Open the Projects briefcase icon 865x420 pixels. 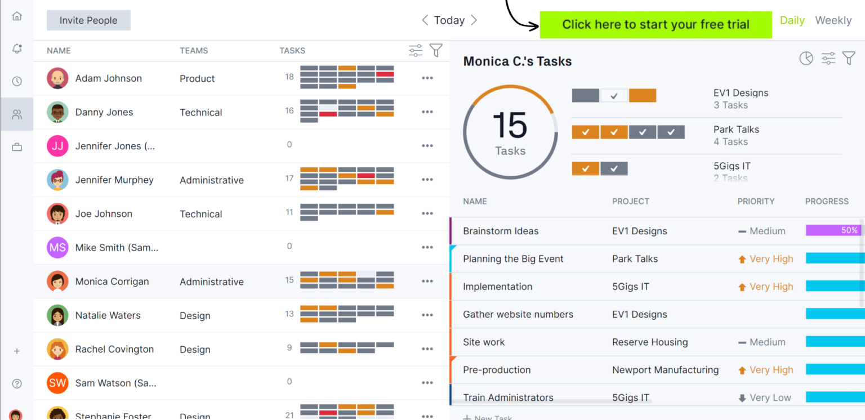pyautogui.click(x=17, y=146)
